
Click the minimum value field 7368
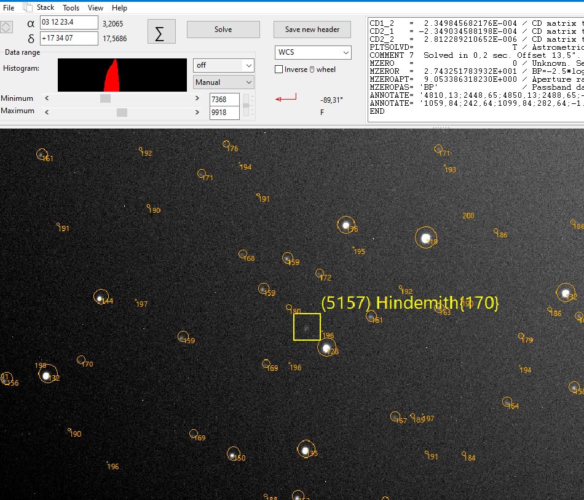pyautogui.click(x=224, y=100)
